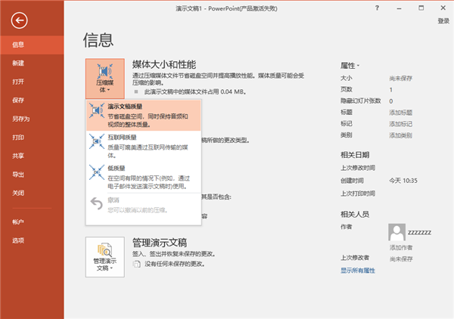The image size is (454, 319).
Task: Switch to 打开 open tab
Action: click(32, 82)
